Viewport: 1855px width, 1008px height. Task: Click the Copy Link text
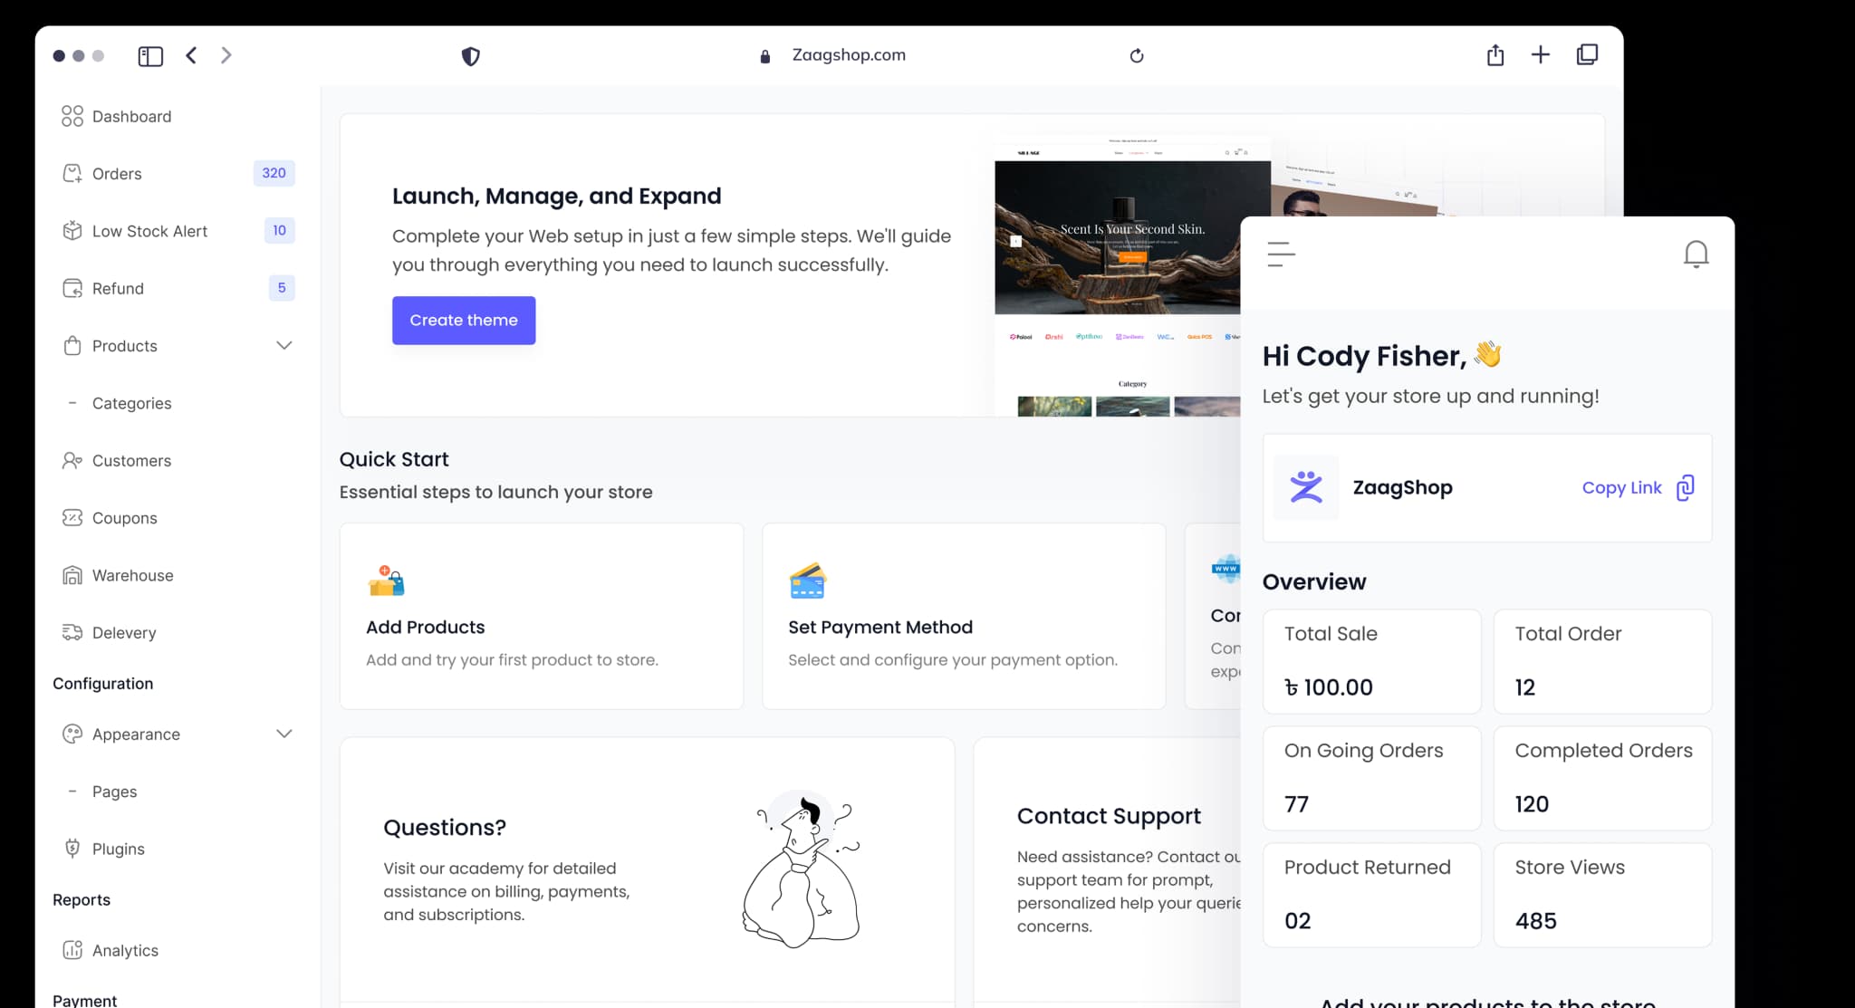pos(1621,488)
